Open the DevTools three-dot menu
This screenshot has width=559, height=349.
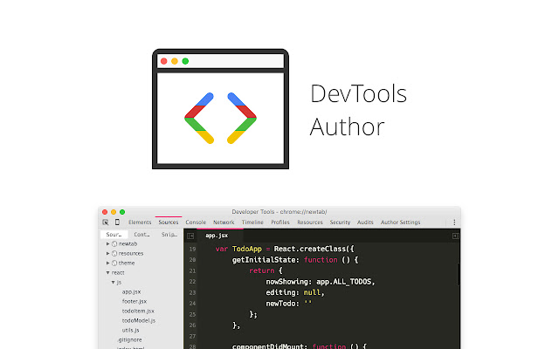coord(454,222)
